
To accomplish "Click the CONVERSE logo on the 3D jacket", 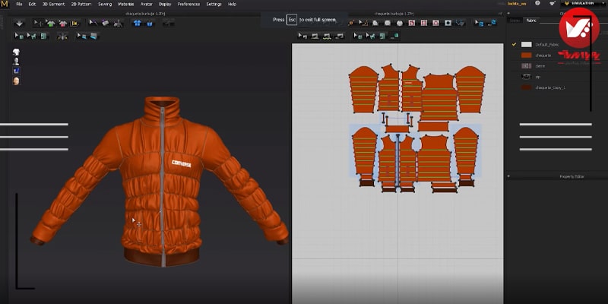I will [182, 164].
